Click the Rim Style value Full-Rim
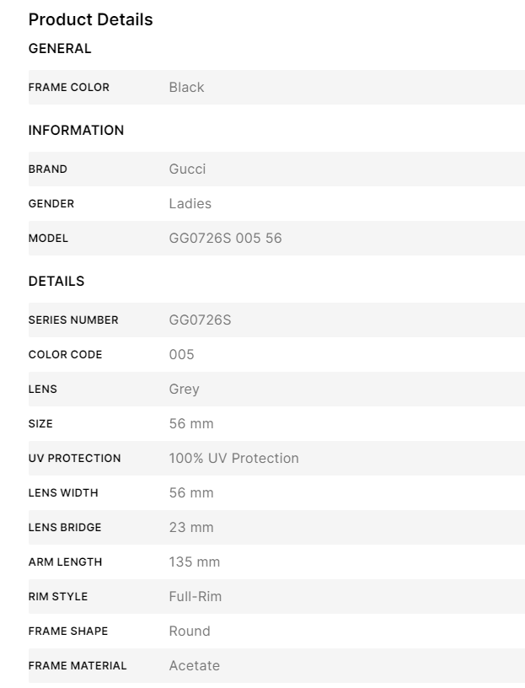The image size is (525, 688). [195, 597]
